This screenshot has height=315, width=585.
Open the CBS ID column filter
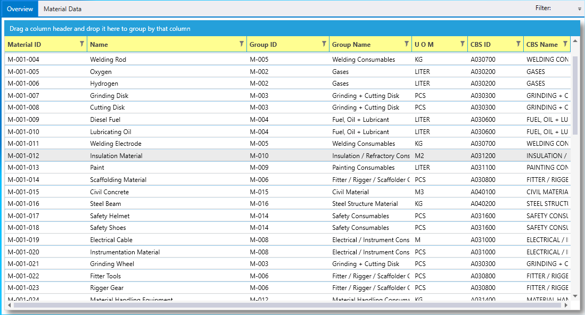click(518, 44)
